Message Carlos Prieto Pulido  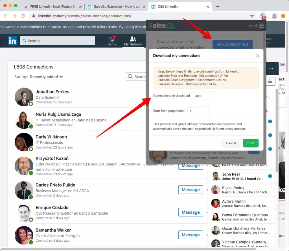pos(191,190)
